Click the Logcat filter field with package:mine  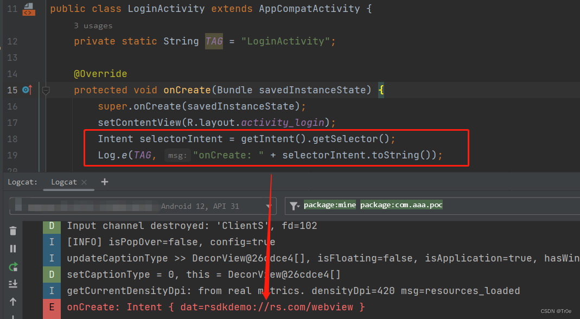click(432, 206)
